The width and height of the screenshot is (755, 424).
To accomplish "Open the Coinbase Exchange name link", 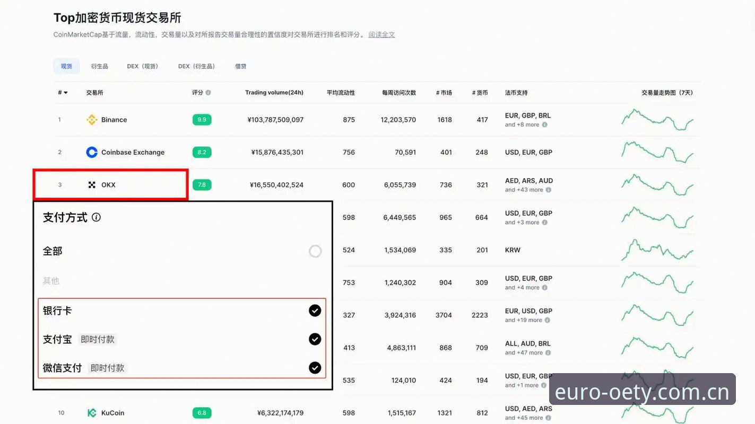I will [x=133, y=152].
